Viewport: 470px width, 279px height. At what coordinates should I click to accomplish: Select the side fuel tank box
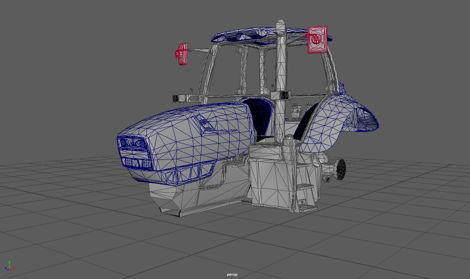[269, 175]
